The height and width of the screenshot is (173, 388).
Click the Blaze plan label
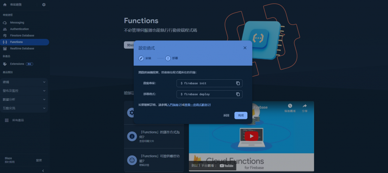pyautogui.click(x=8, y=158)
